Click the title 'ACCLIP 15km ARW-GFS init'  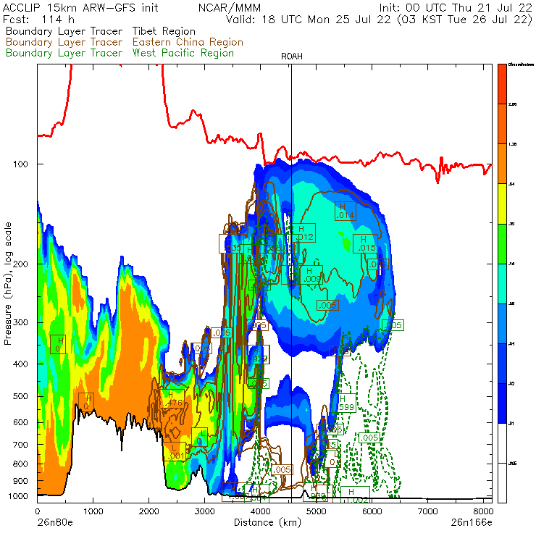[80, 7]
